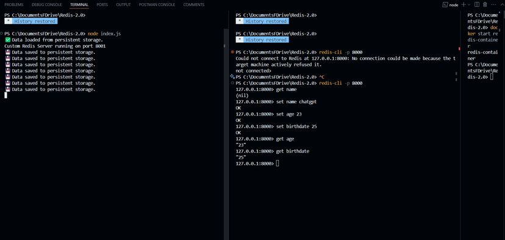Click 'Custom Redis Server running on port 8001' line
This screenshot has height=240, width=505.
pos(55,46)
